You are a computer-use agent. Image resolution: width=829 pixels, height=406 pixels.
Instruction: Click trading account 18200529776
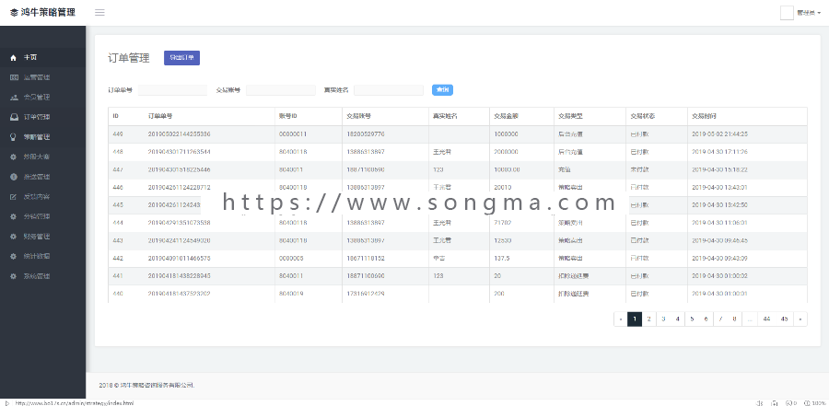point(366,134)
